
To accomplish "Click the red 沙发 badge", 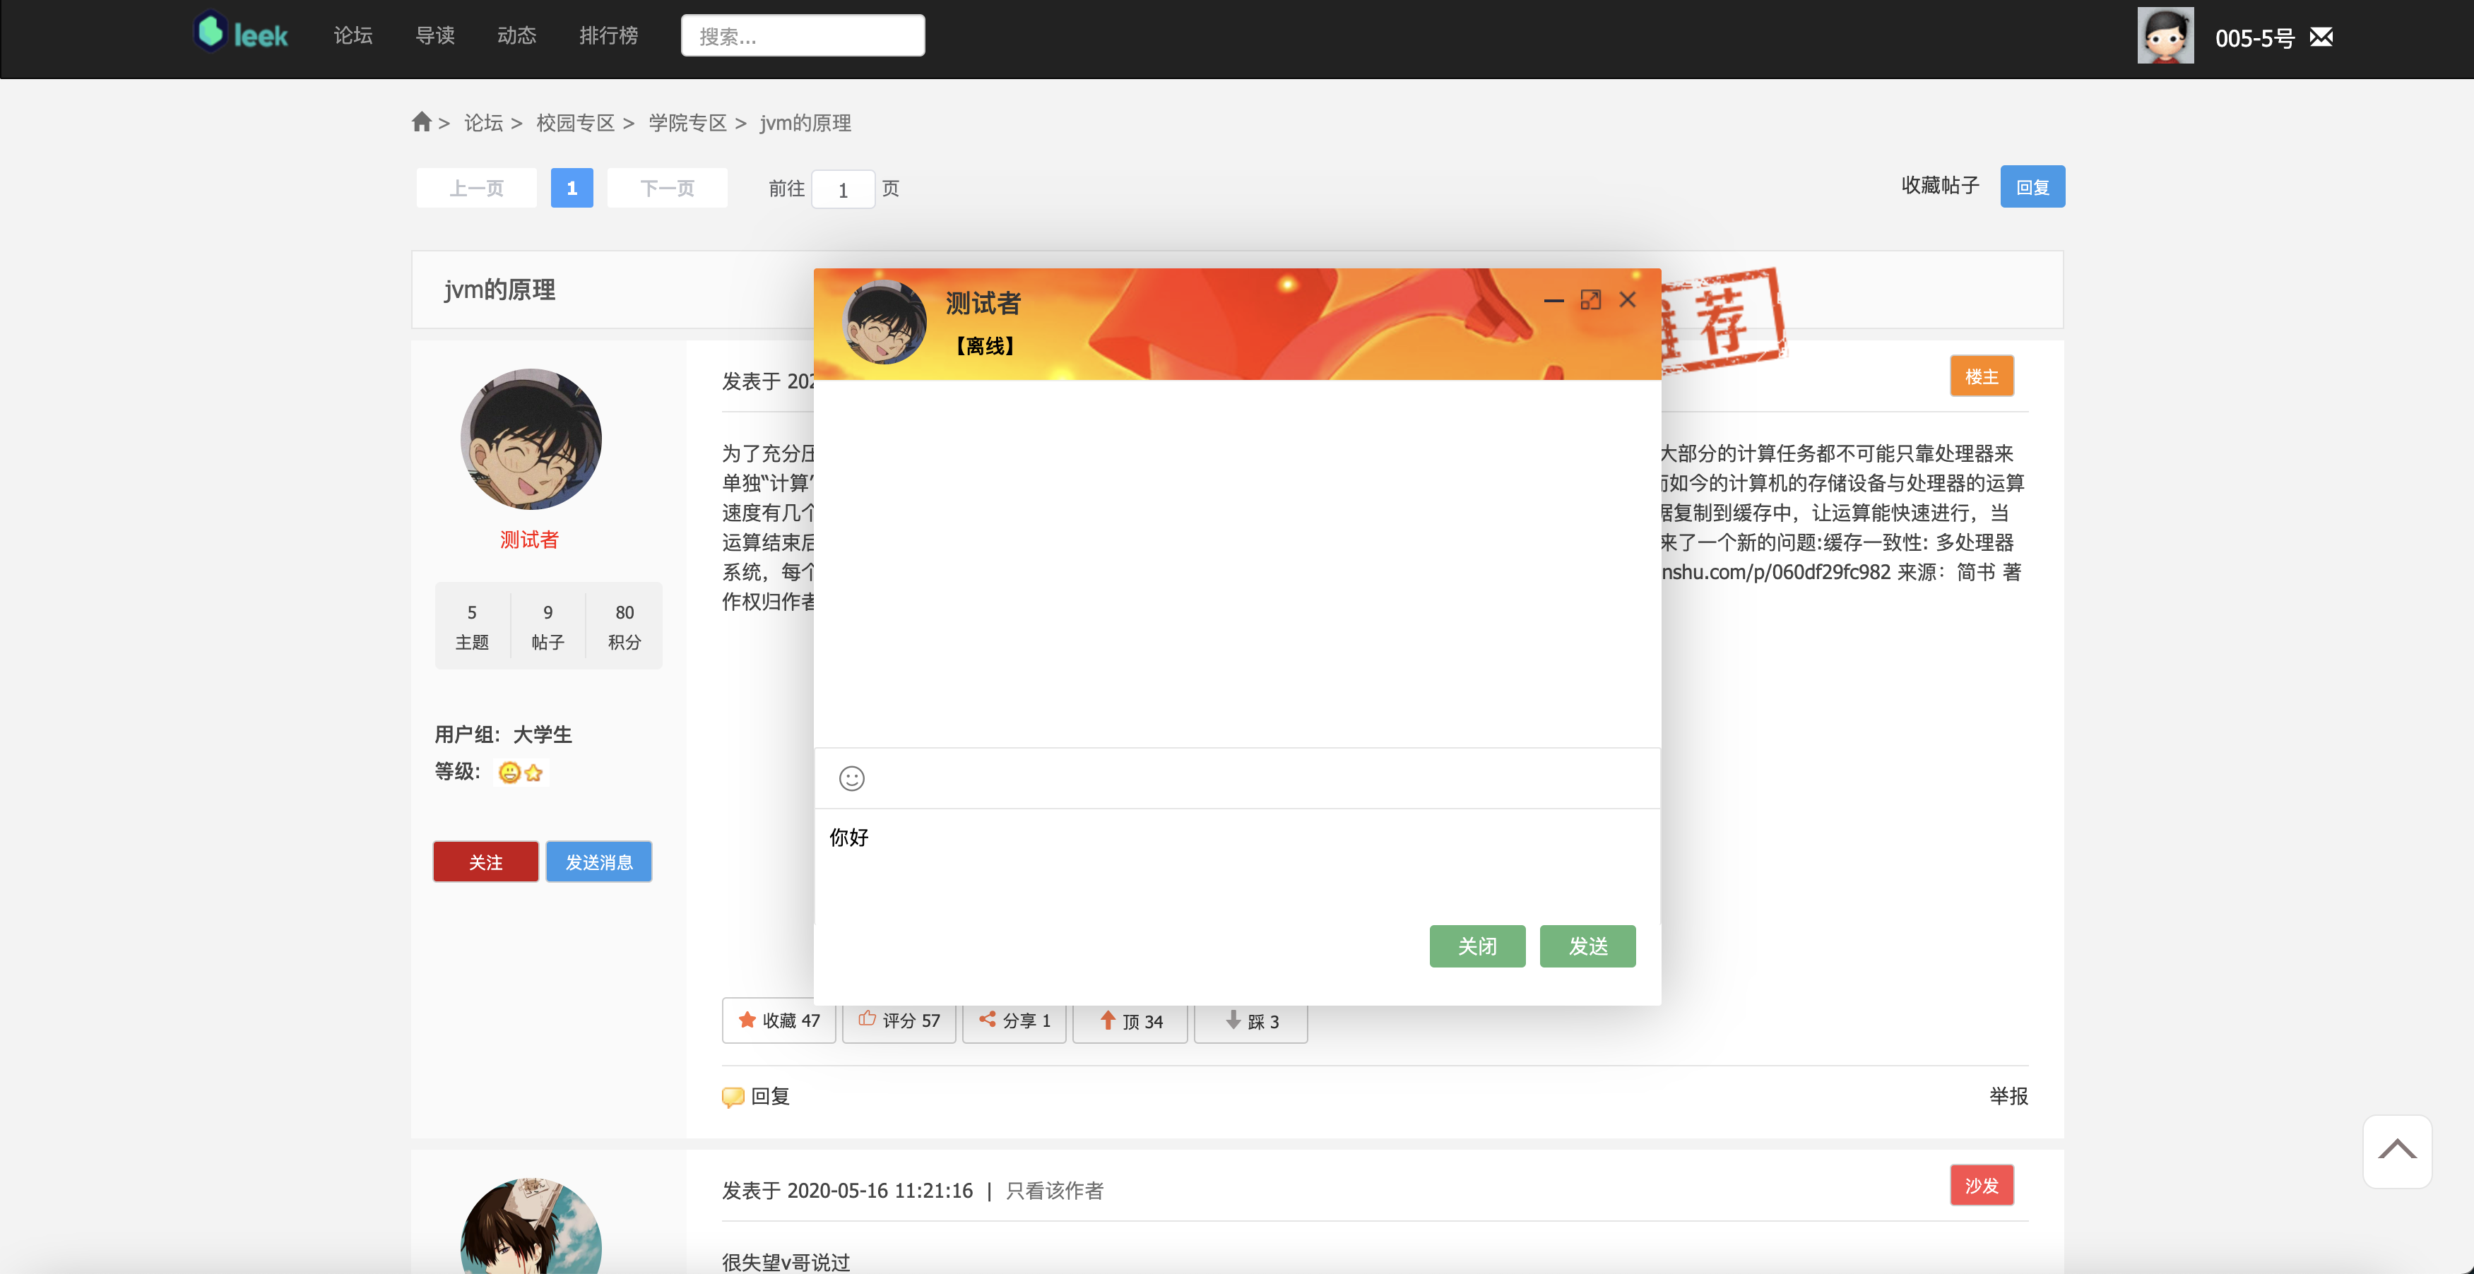I will [1982, 1186].
